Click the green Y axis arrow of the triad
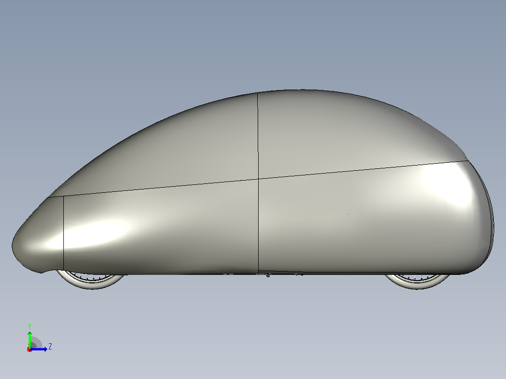 click(x=30, y=339)
